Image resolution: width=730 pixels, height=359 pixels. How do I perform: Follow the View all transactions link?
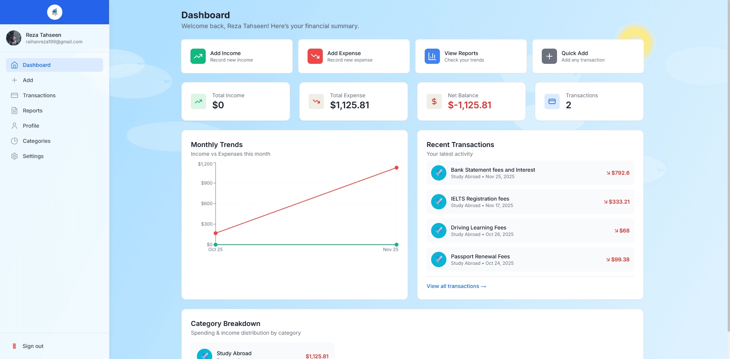coord(456,286)
